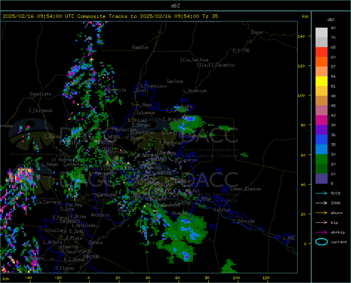Select the magenta 39-42 dBZ swatch
The width and height of the screenshot is (351, 283).
(321, 120)
